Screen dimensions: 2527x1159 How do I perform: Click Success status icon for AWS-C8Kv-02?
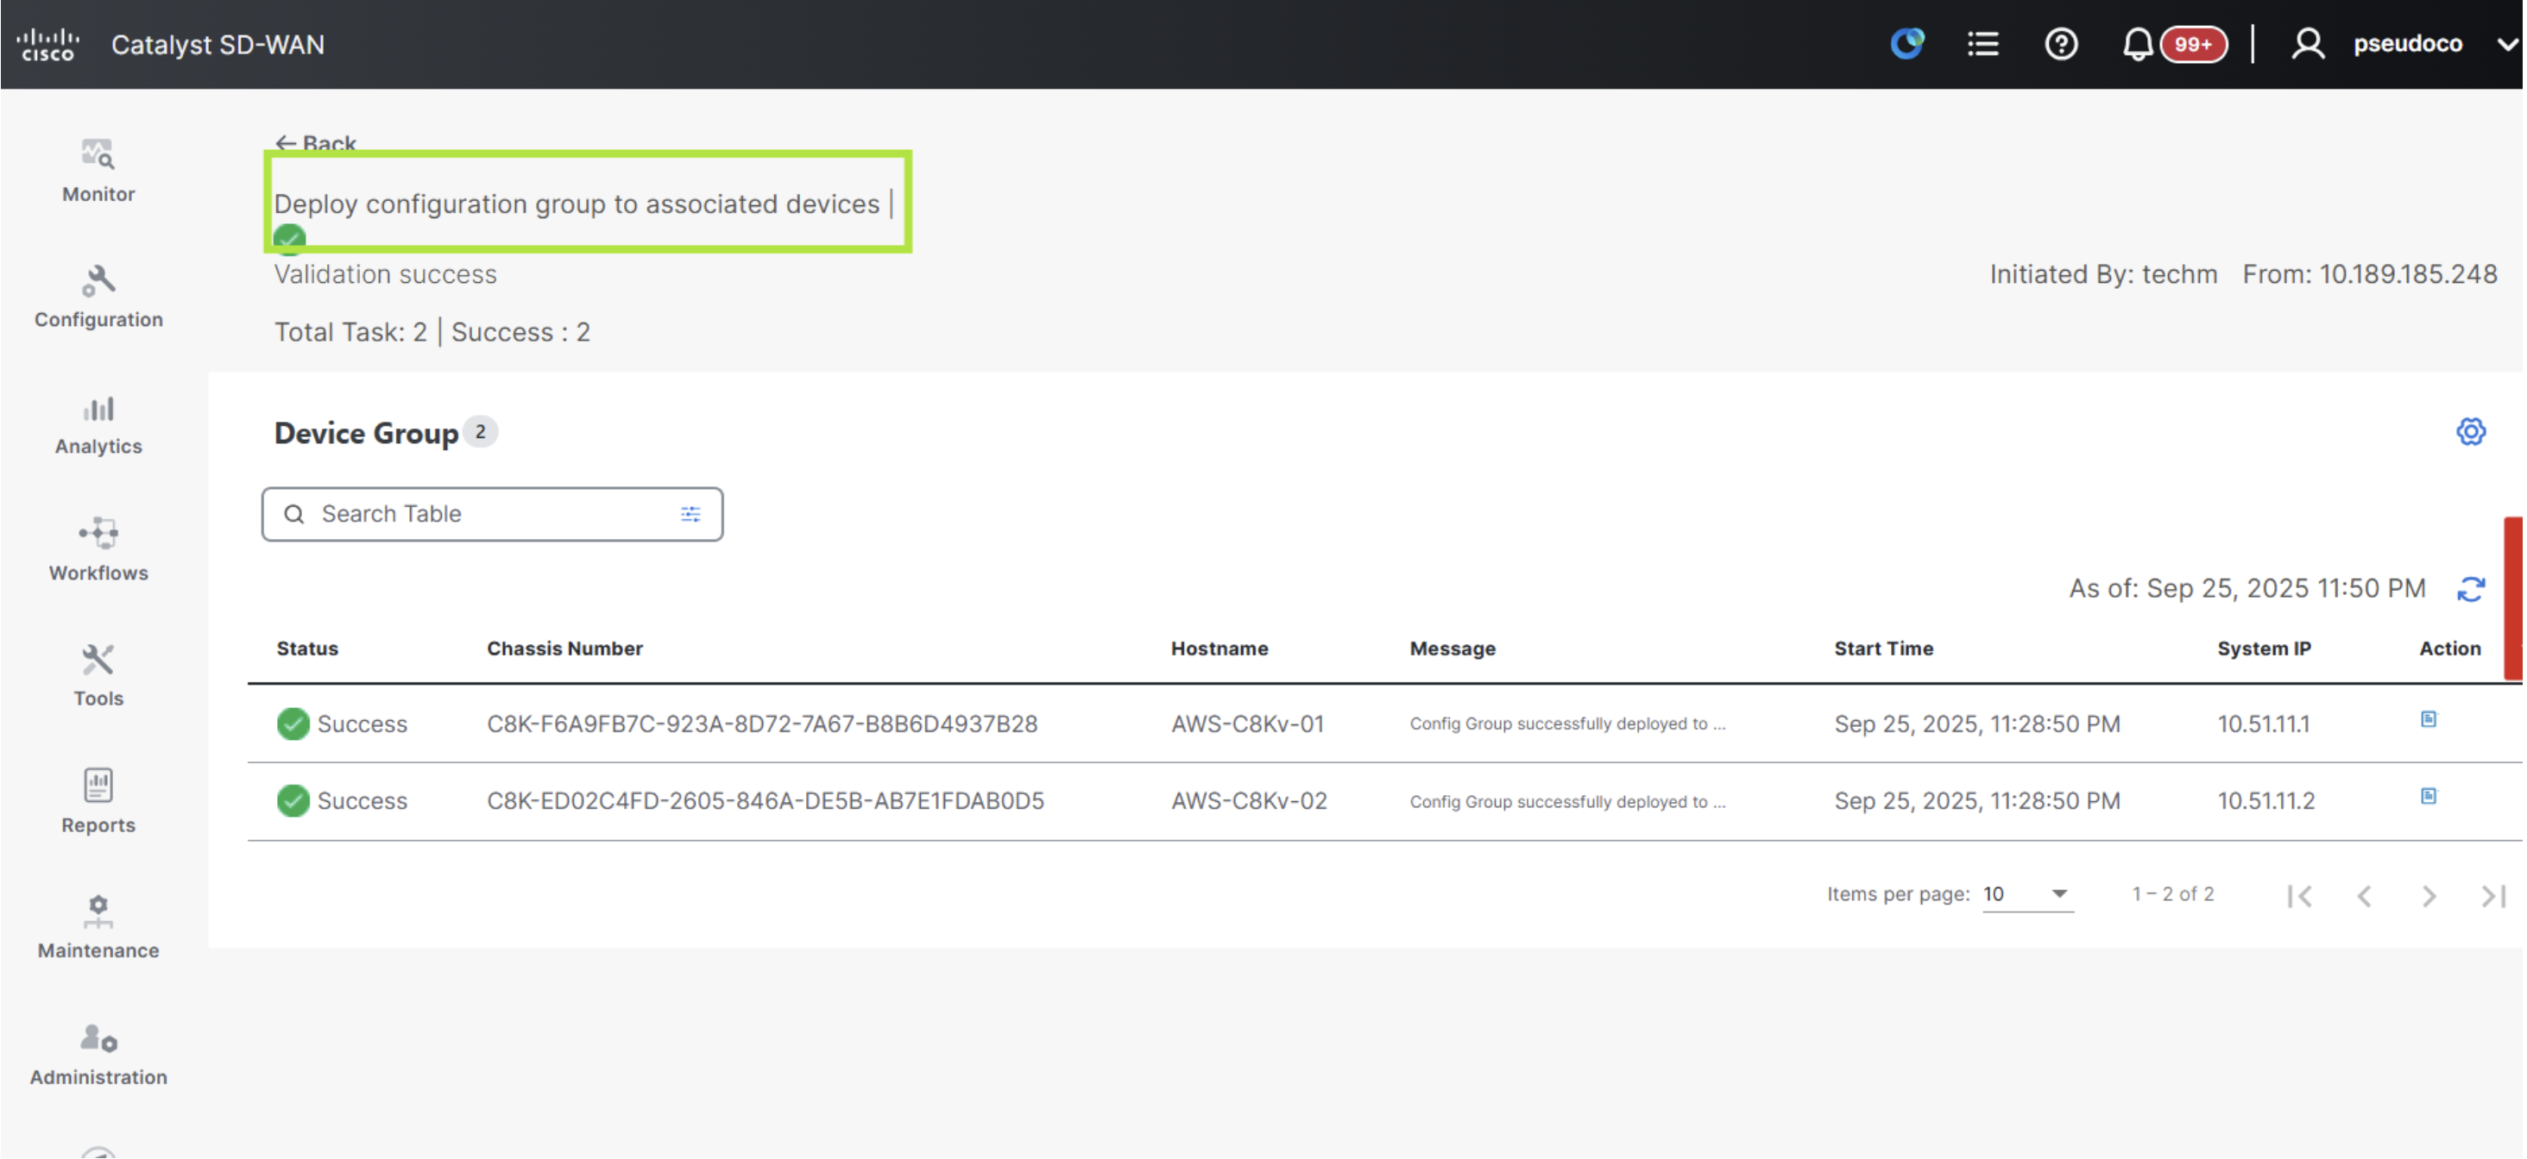[x=293, y=801]
